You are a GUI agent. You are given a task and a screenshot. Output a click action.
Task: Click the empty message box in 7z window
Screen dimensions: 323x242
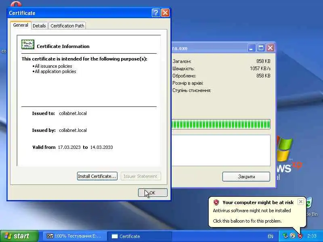pyautogui.click(x=221, y=150)
